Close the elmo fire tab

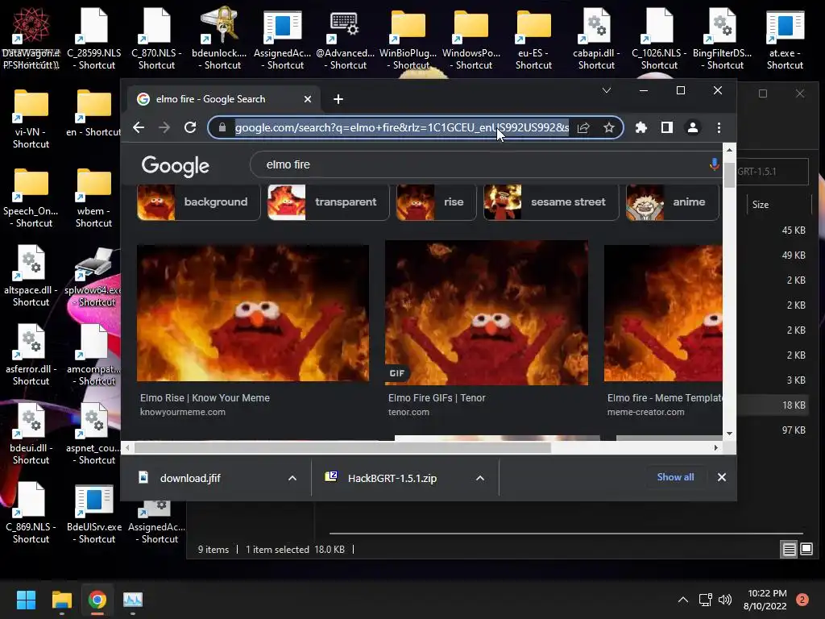[x=308, y=99]
